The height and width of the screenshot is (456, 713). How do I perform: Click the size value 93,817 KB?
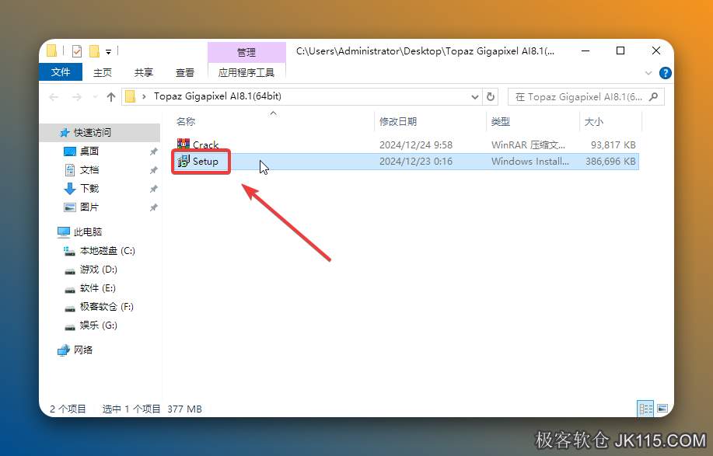(613, 144)
